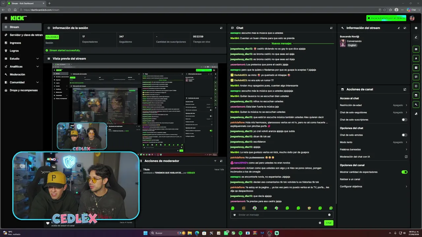The height and width of the screenshot is (237, 422).
Task: Click the play circle icon in right sidebar
Action: [x=416, y=86]
